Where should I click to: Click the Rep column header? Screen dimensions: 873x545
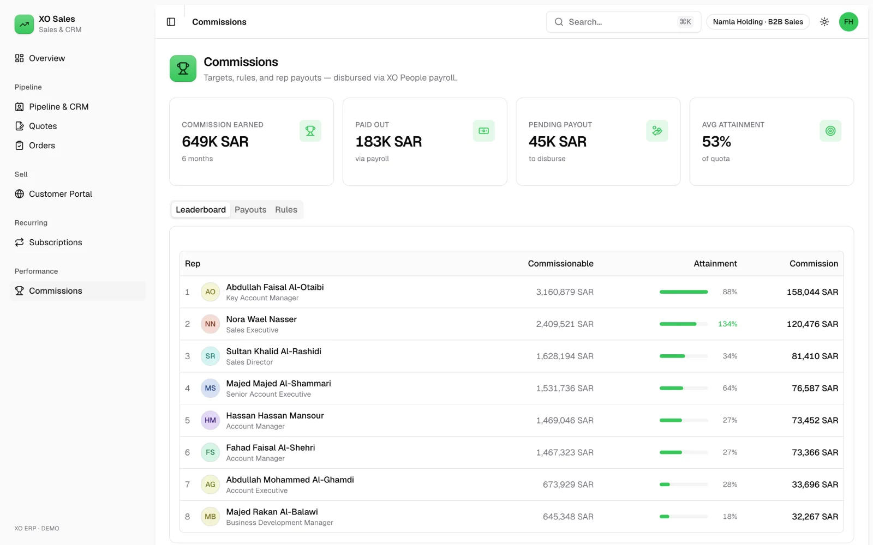[193, 264]
